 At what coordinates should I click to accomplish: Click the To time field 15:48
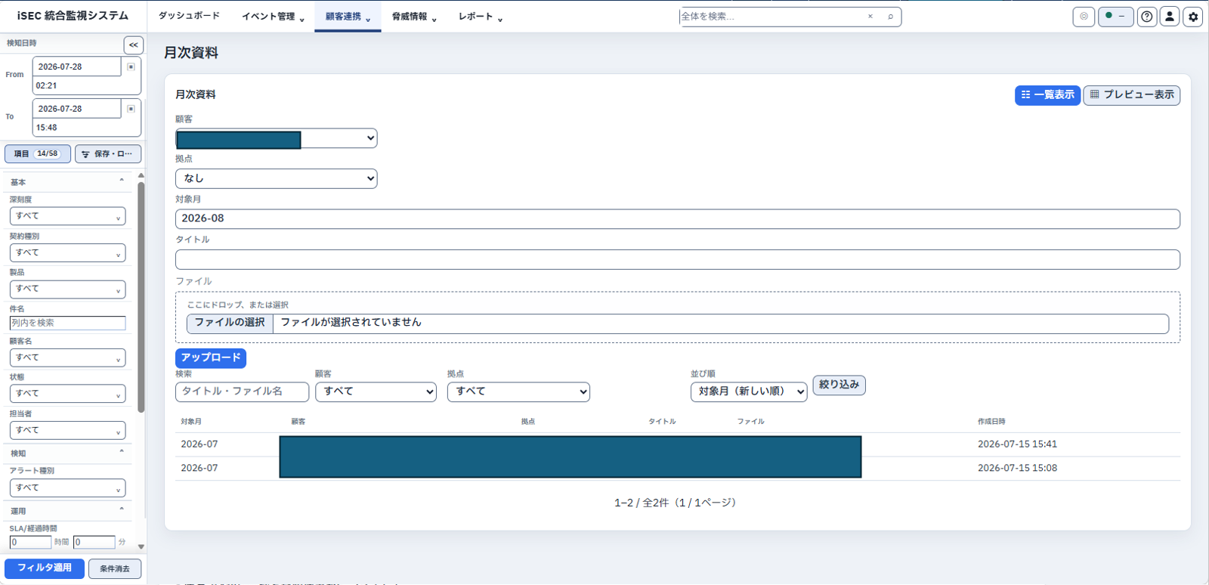coord(87,128)
